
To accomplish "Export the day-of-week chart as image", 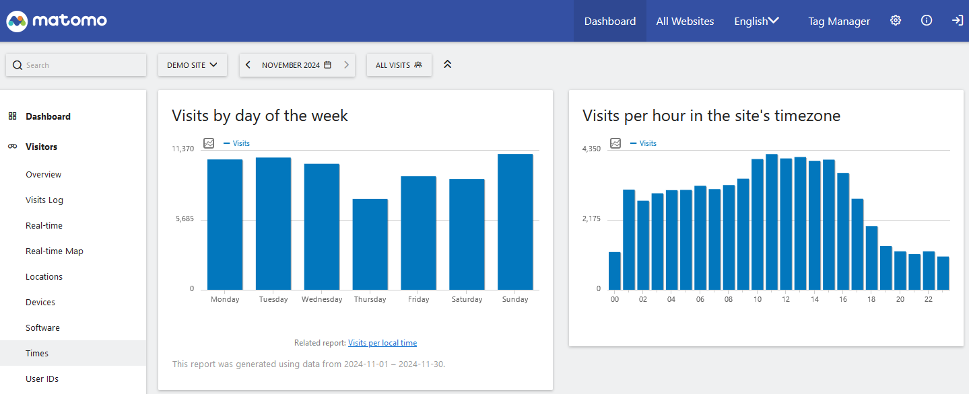I will pyautogui.click(x=209, y=143).
